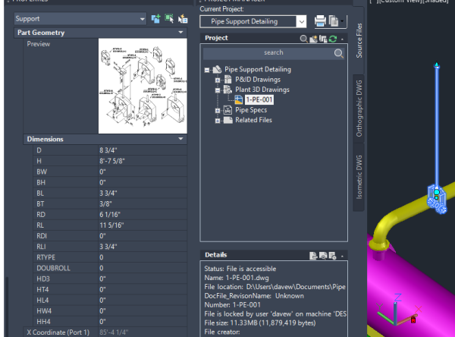Click the Project search magnifier icon

coord(303,39)
